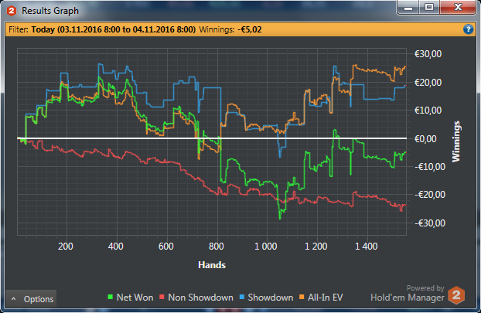The width and height of the screenshot is (481, 313).
Task: Click the orange All-In EV color square
Action: (302, 297)
